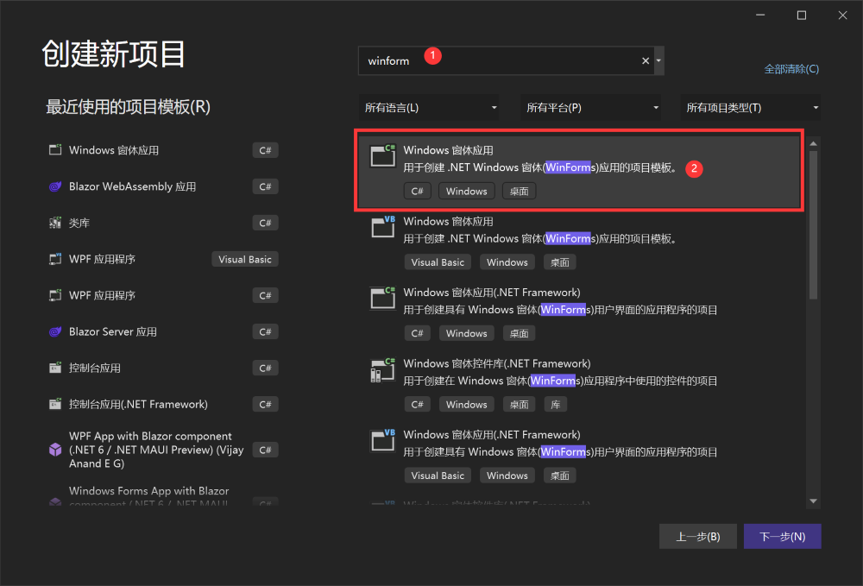This screenshot has height=586, width=863.
Task: Choose recent template Blazor Server 应用
Action: pos(163,331)
